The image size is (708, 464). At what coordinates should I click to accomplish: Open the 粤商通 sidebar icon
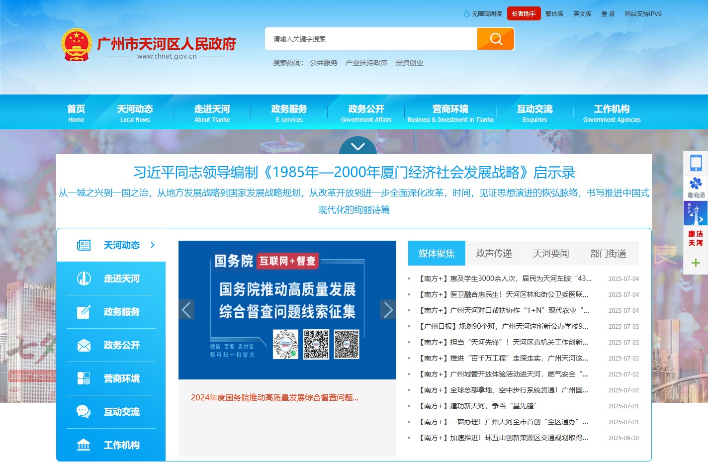tap(696, 188)
